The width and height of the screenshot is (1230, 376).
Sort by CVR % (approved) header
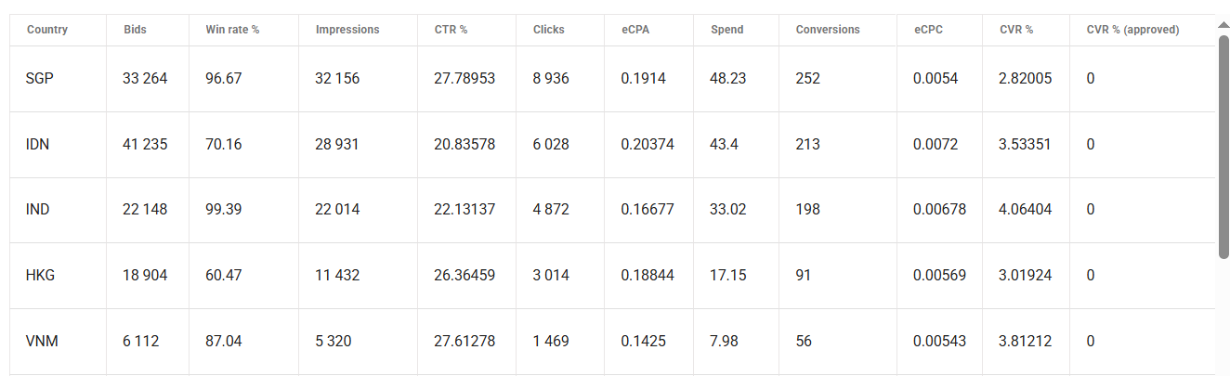pyautogui.click(x=1132, y=30)
